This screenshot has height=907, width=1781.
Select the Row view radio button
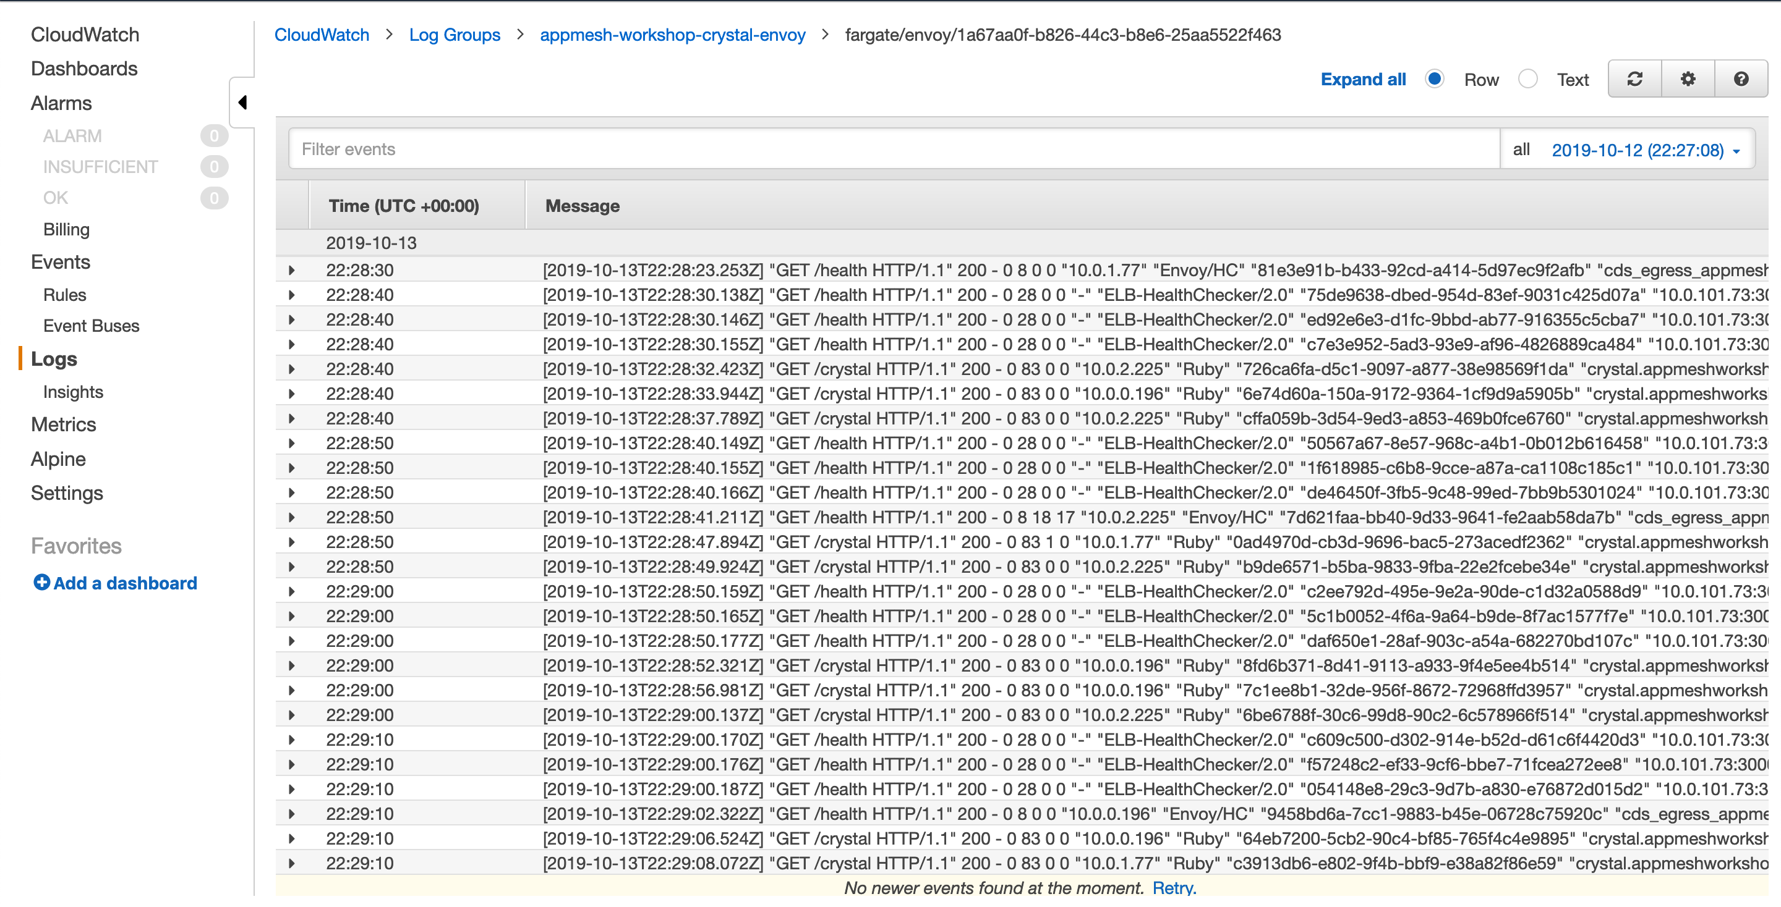(1434, 80)
